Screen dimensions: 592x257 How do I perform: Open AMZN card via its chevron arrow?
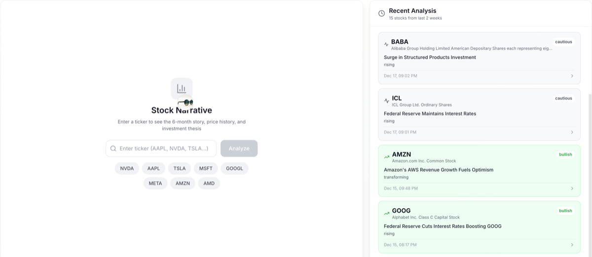(x=572, y=188)
